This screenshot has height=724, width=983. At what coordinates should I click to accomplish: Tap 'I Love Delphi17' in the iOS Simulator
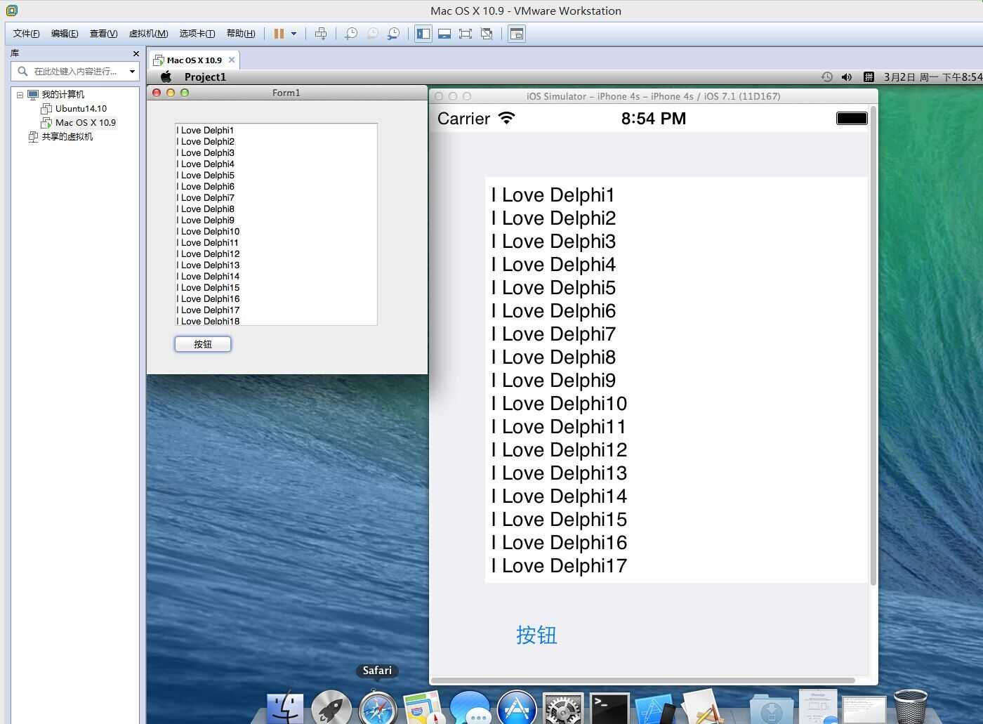(x=559, y=566)
